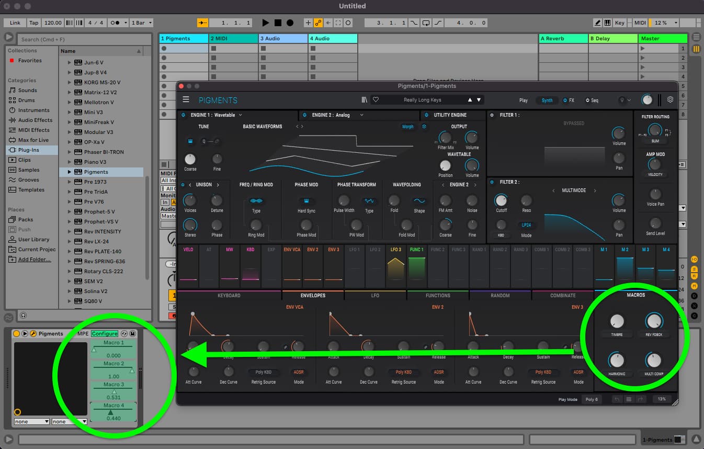Expand the Pigments plug-in tree item
Screen dimensions: 704x449
pos(69,172)
